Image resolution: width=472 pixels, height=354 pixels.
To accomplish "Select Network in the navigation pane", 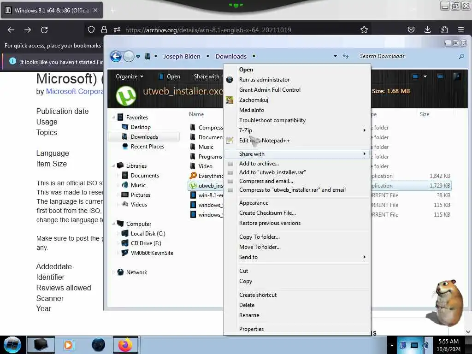I will [136, 272].
